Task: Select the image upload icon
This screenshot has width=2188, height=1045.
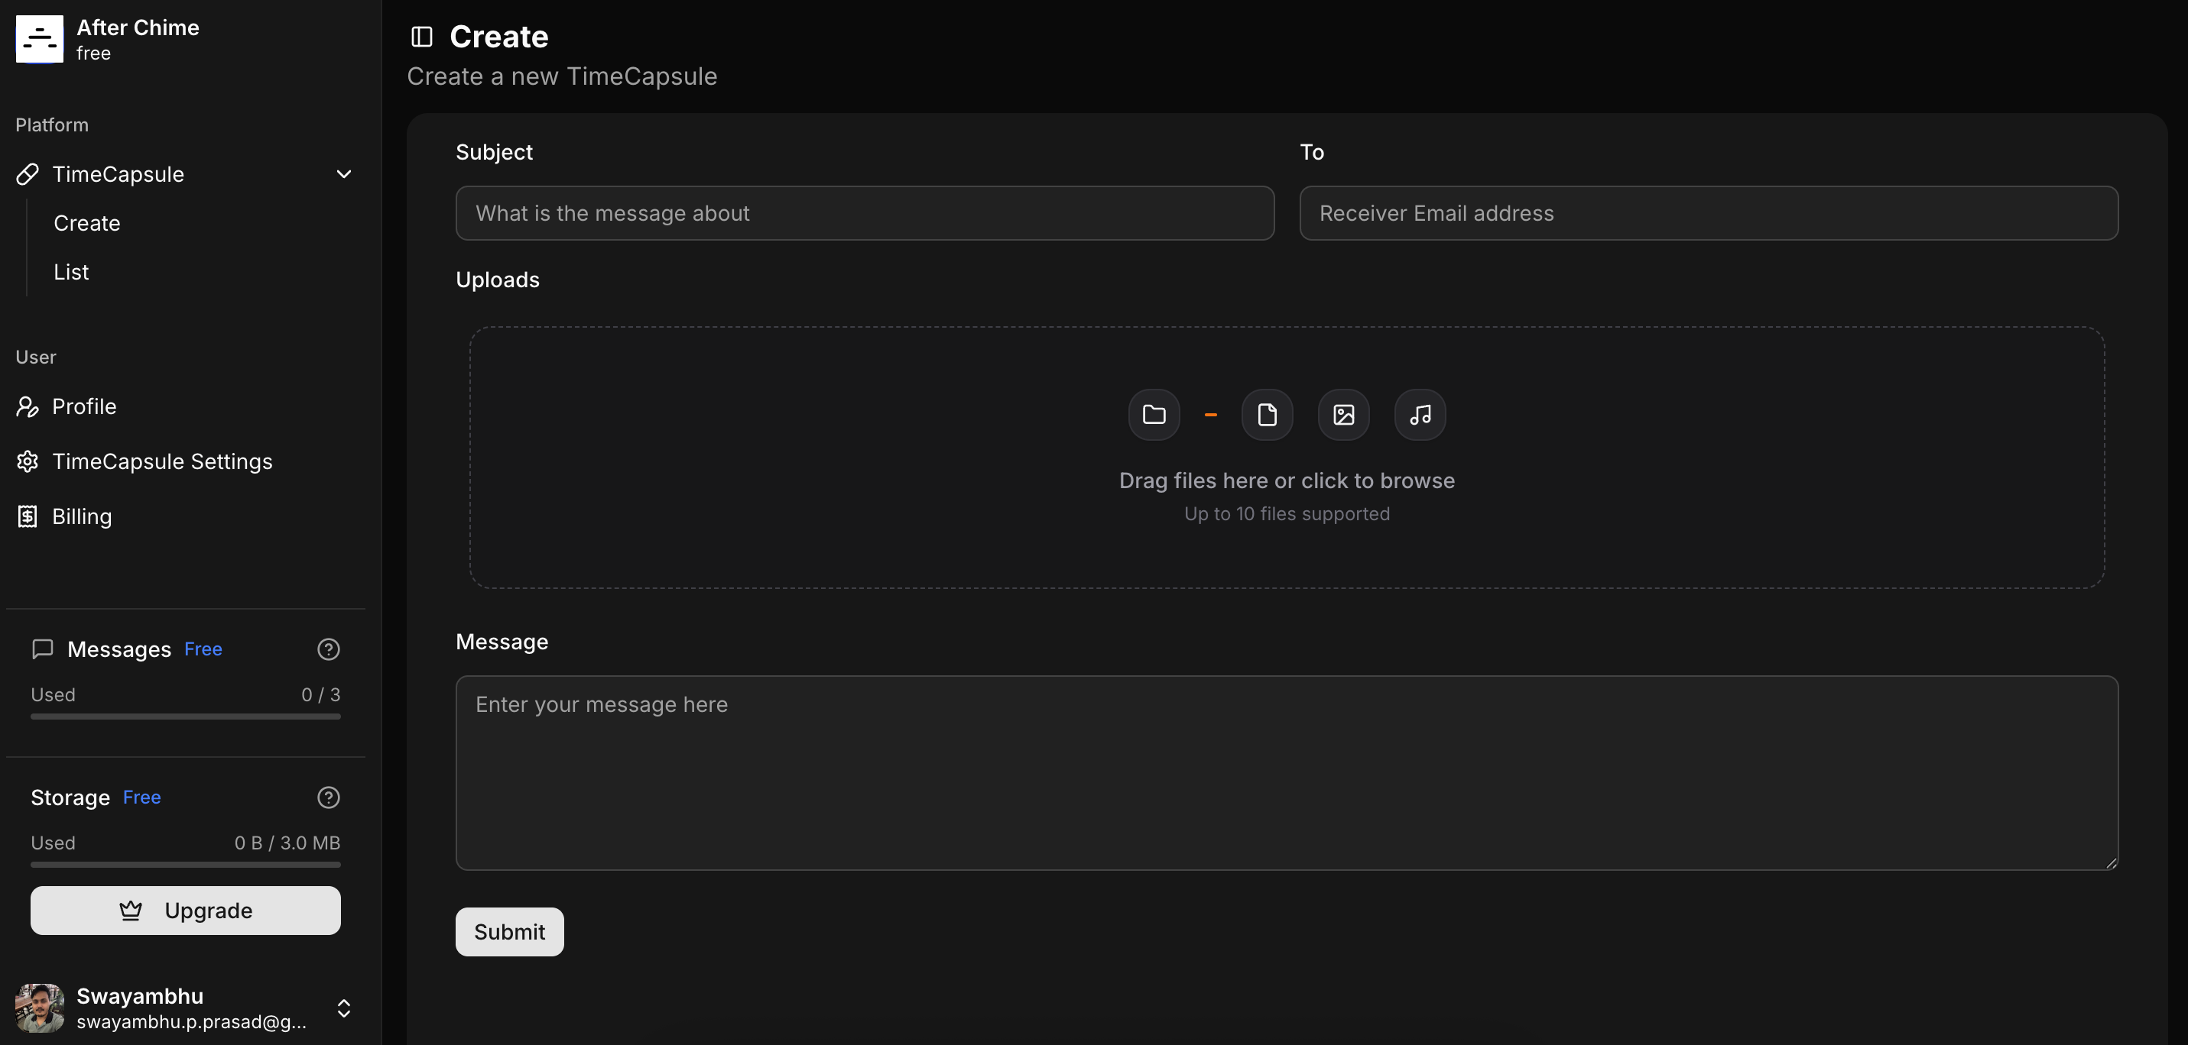Action: click(x=1343, y=414)
